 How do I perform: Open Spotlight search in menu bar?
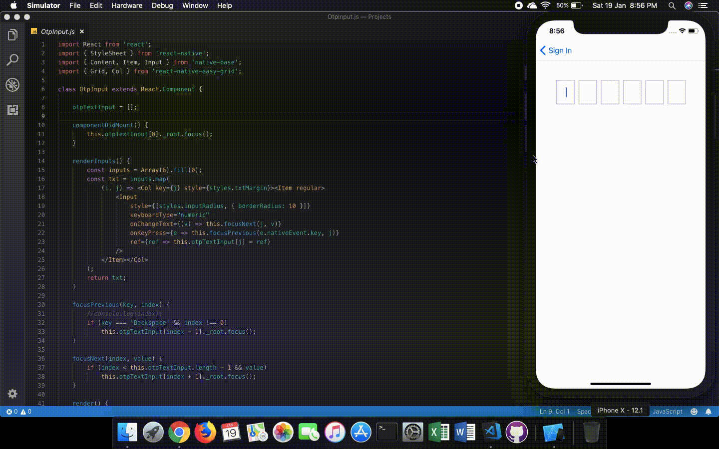pyautogui.click(x=672, y=5)
